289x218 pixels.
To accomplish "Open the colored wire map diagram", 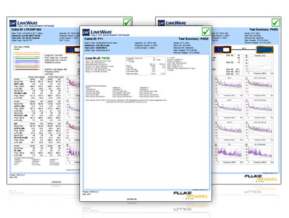I will (x=27, y=61).
